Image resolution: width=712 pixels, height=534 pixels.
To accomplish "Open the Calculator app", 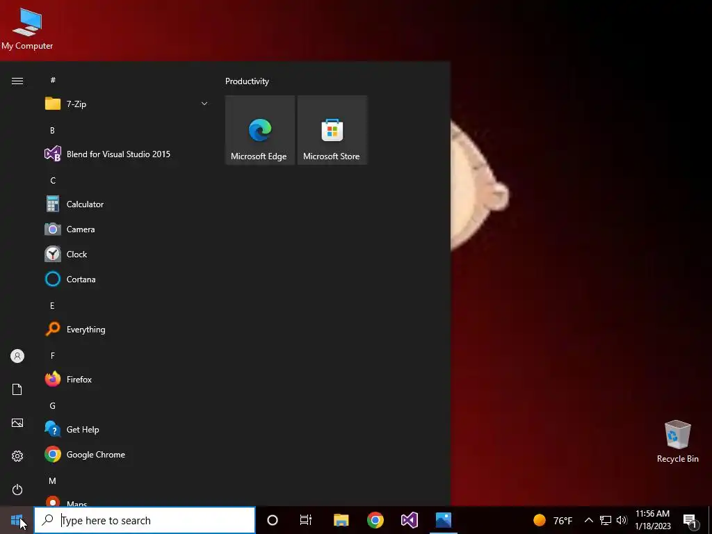I will tap(127, 204).
